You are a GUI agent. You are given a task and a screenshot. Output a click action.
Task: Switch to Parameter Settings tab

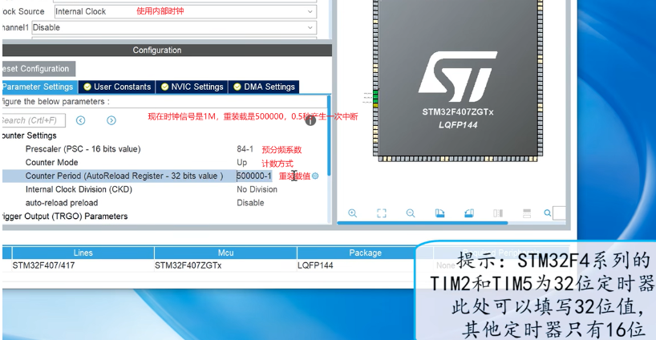click(39, 87)
